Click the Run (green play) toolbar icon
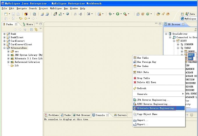This screenshot has height=136, width=198. (118, 14)
